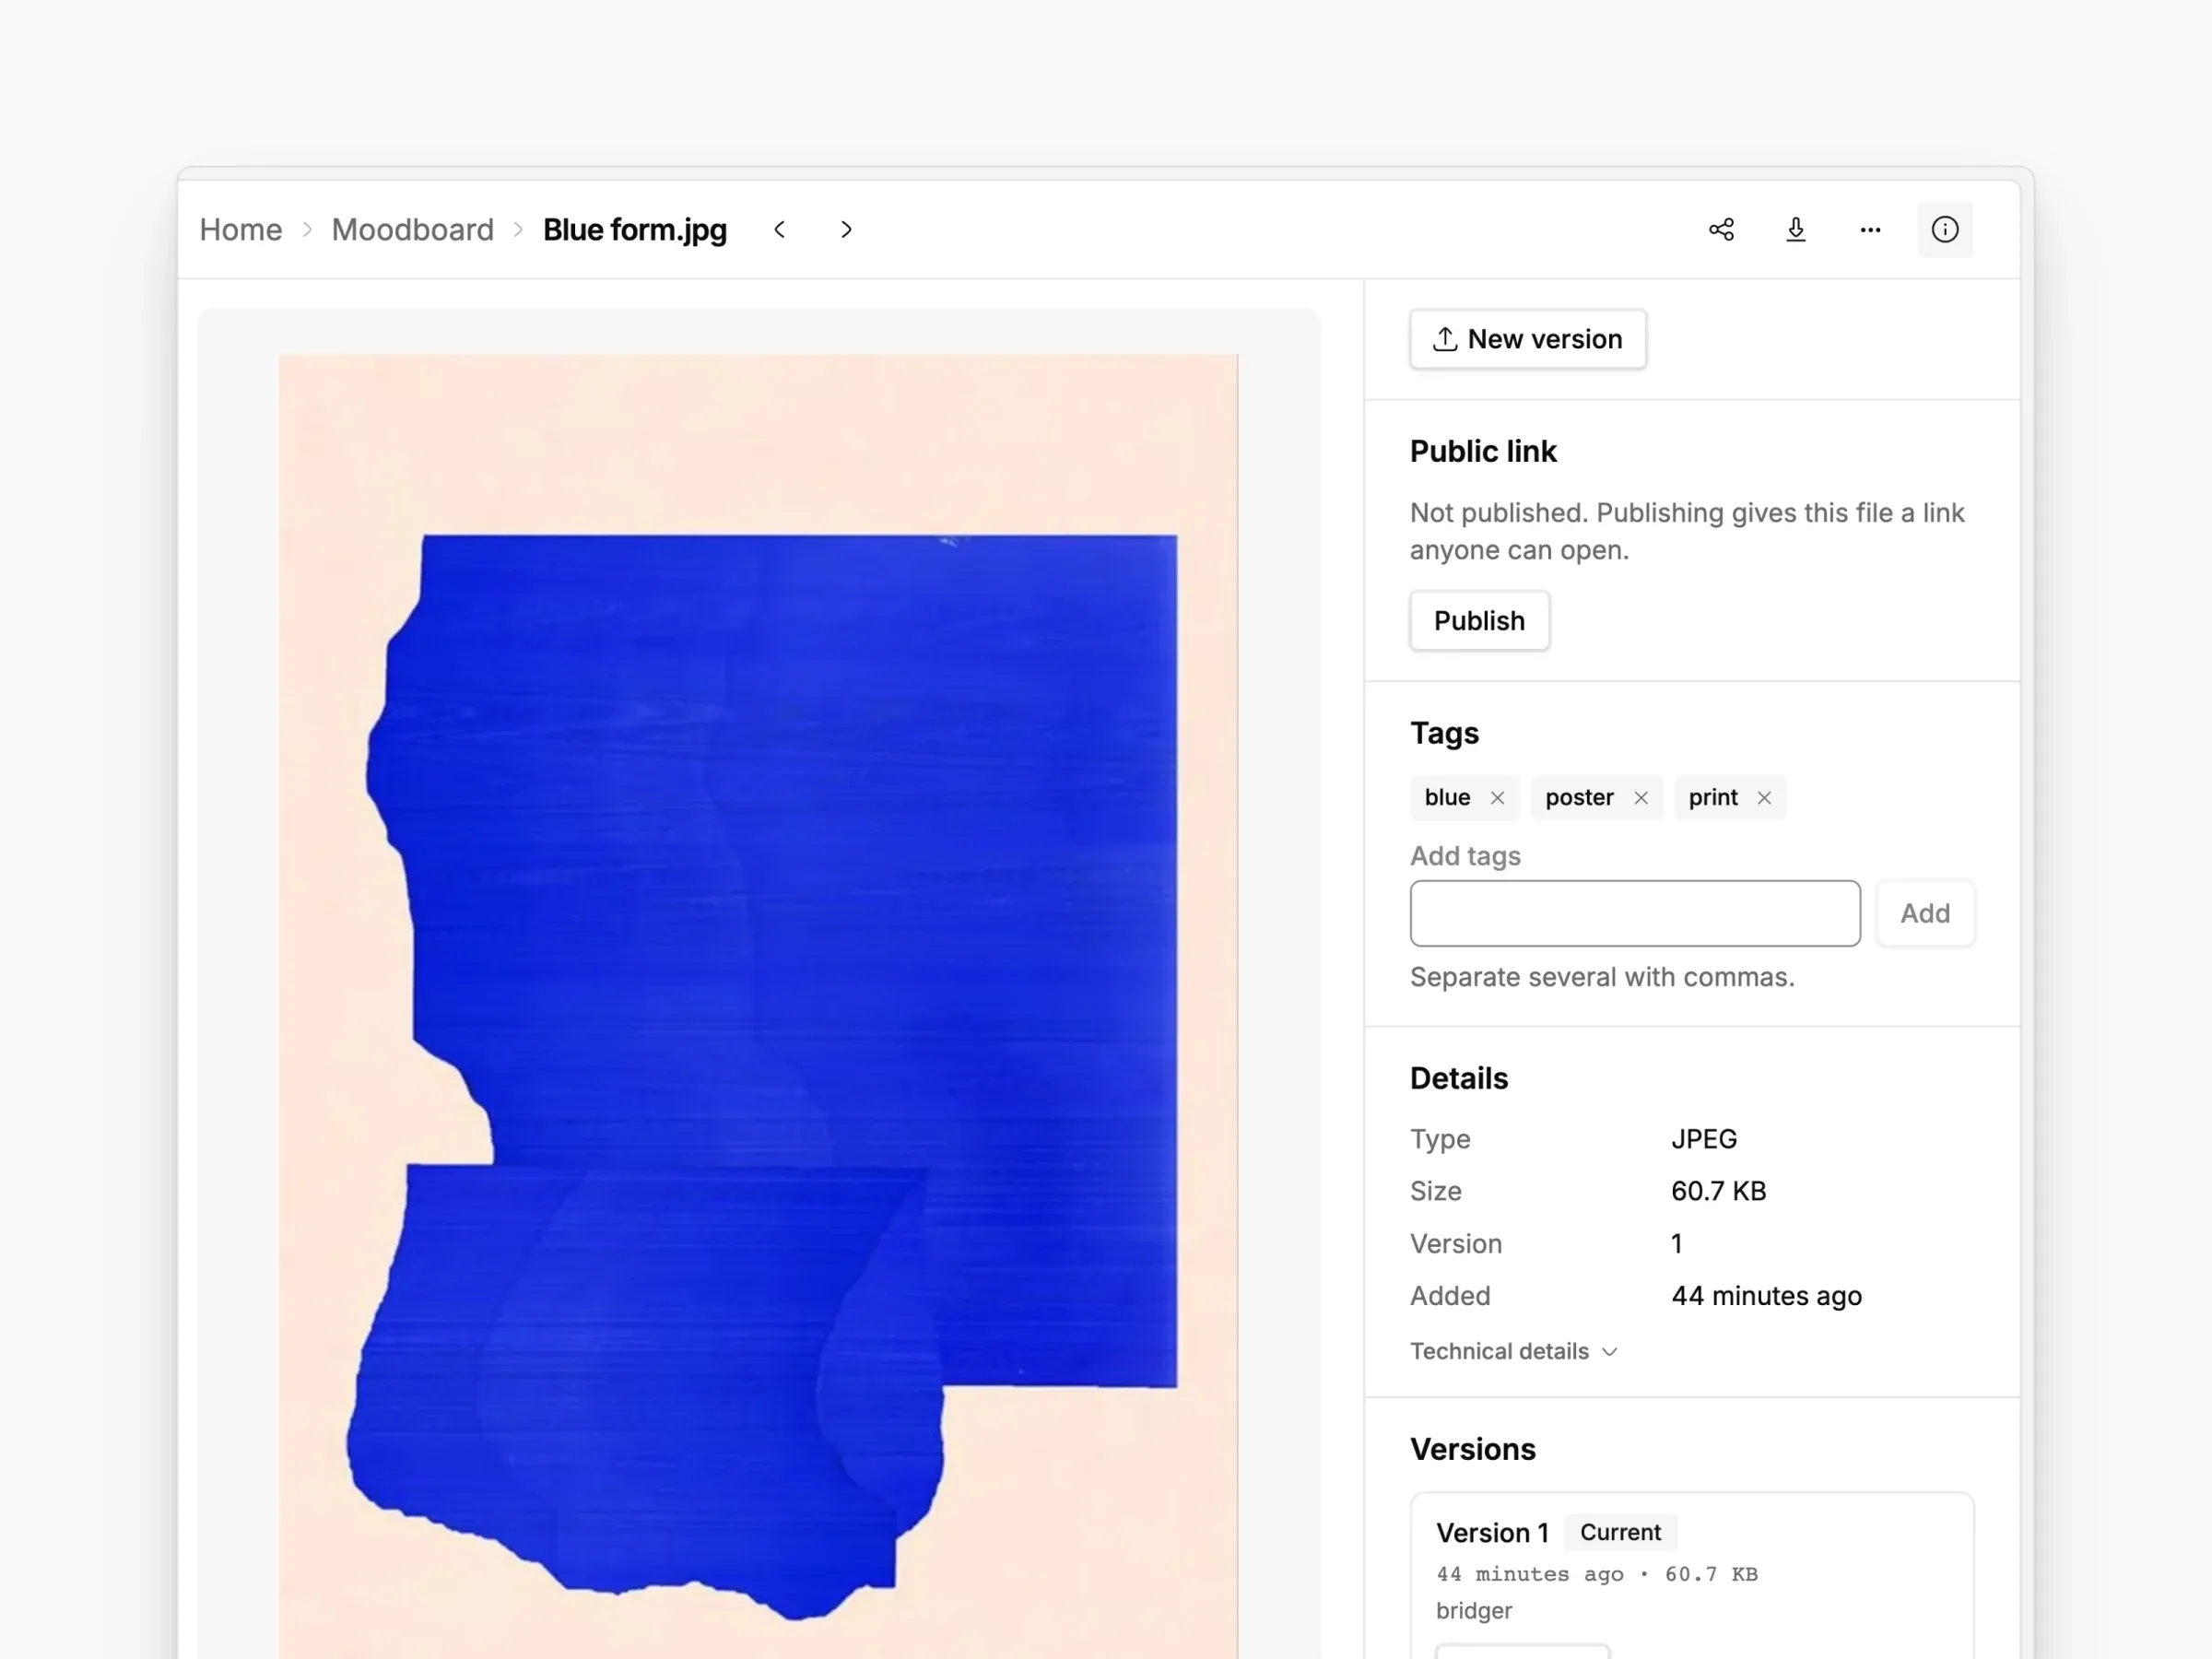The image size is (2212, 1659).
Task: Click the Public link heading
Action: pos(1483,452)
